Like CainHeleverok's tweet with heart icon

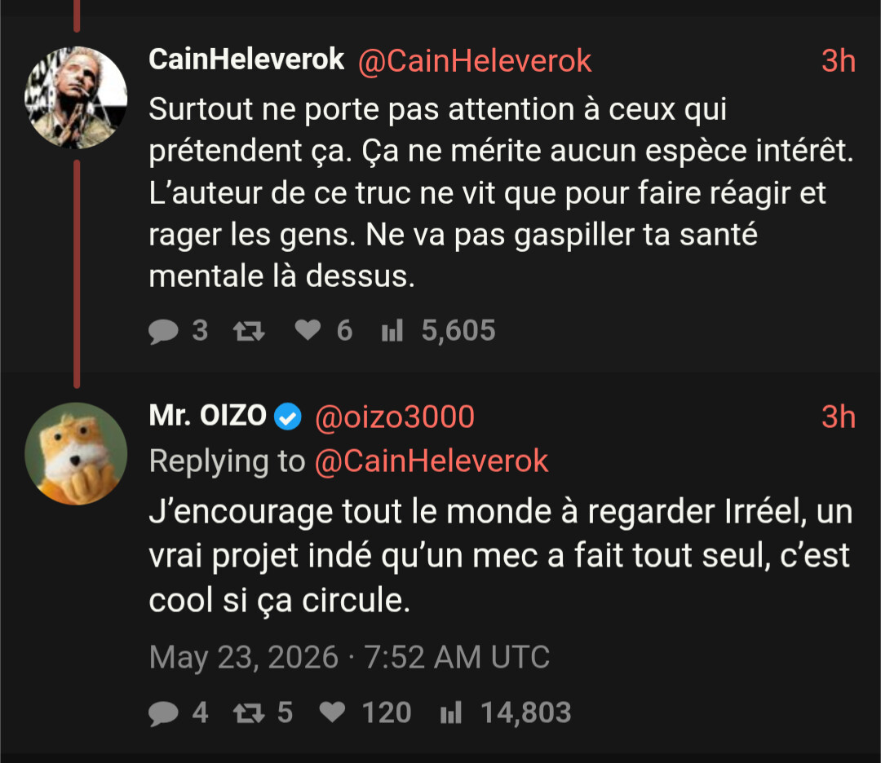308,330
